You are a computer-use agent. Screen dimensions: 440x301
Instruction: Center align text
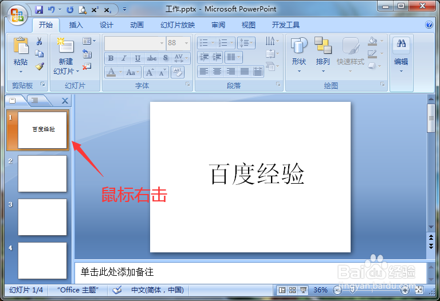pyautogui.click(x=217, y=72)
